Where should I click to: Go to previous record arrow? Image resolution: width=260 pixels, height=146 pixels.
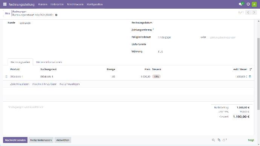(248, 12)
